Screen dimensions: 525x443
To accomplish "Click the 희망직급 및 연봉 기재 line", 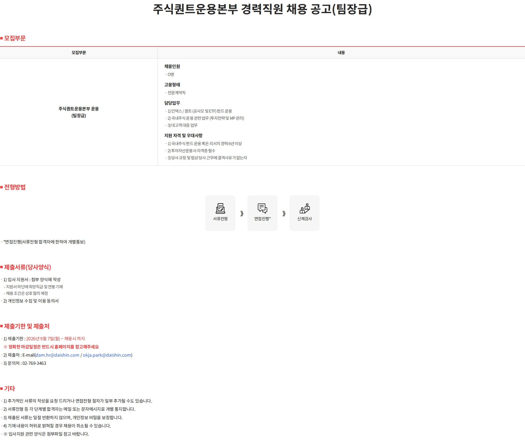I will coord(33,287).
